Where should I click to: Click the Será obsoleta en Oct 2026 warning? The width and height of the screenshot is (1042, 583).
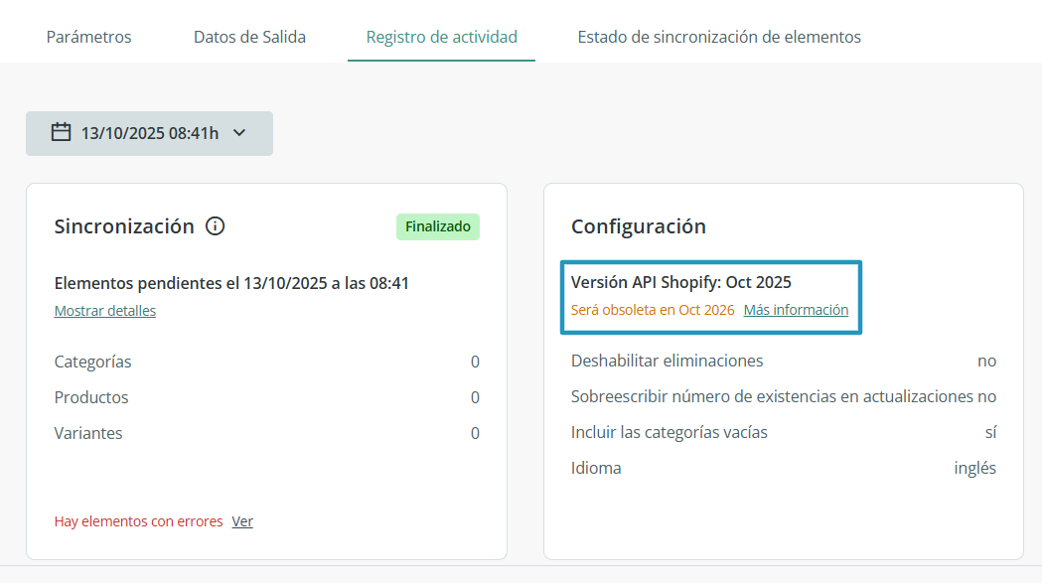653,310
